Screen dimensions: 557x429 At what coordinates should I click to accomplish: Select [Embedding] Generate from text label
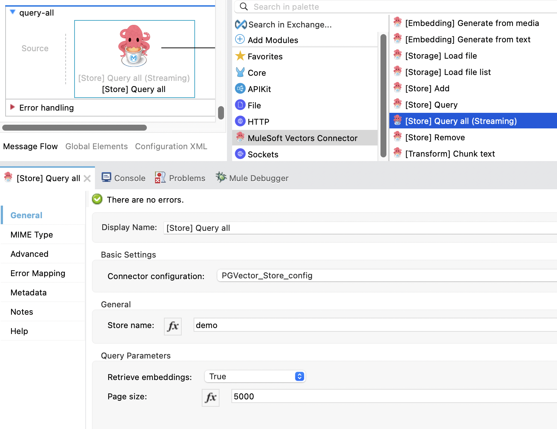point(468,39)
